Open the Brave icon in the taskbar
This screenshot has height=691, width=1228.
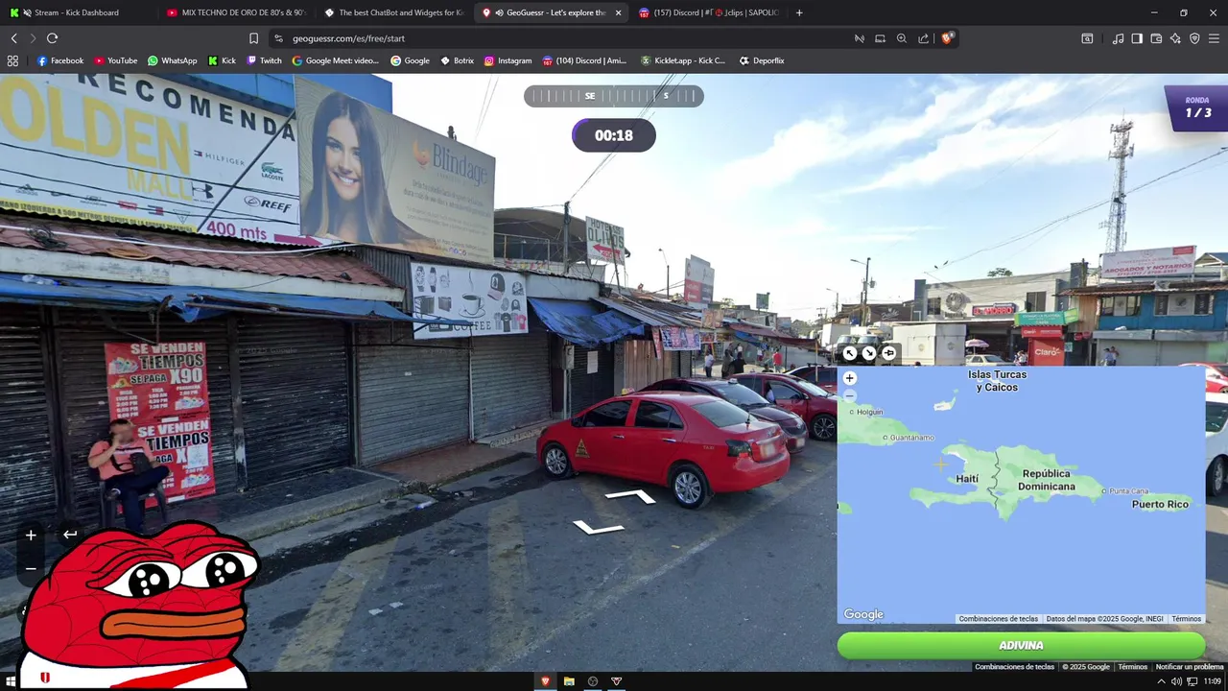[x=545, y=681]
